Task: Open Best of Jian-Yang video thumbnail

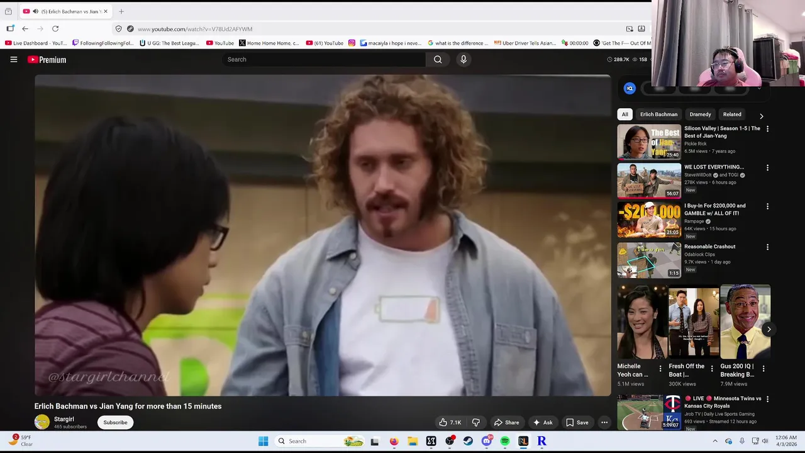Action: tap(649, 142)
